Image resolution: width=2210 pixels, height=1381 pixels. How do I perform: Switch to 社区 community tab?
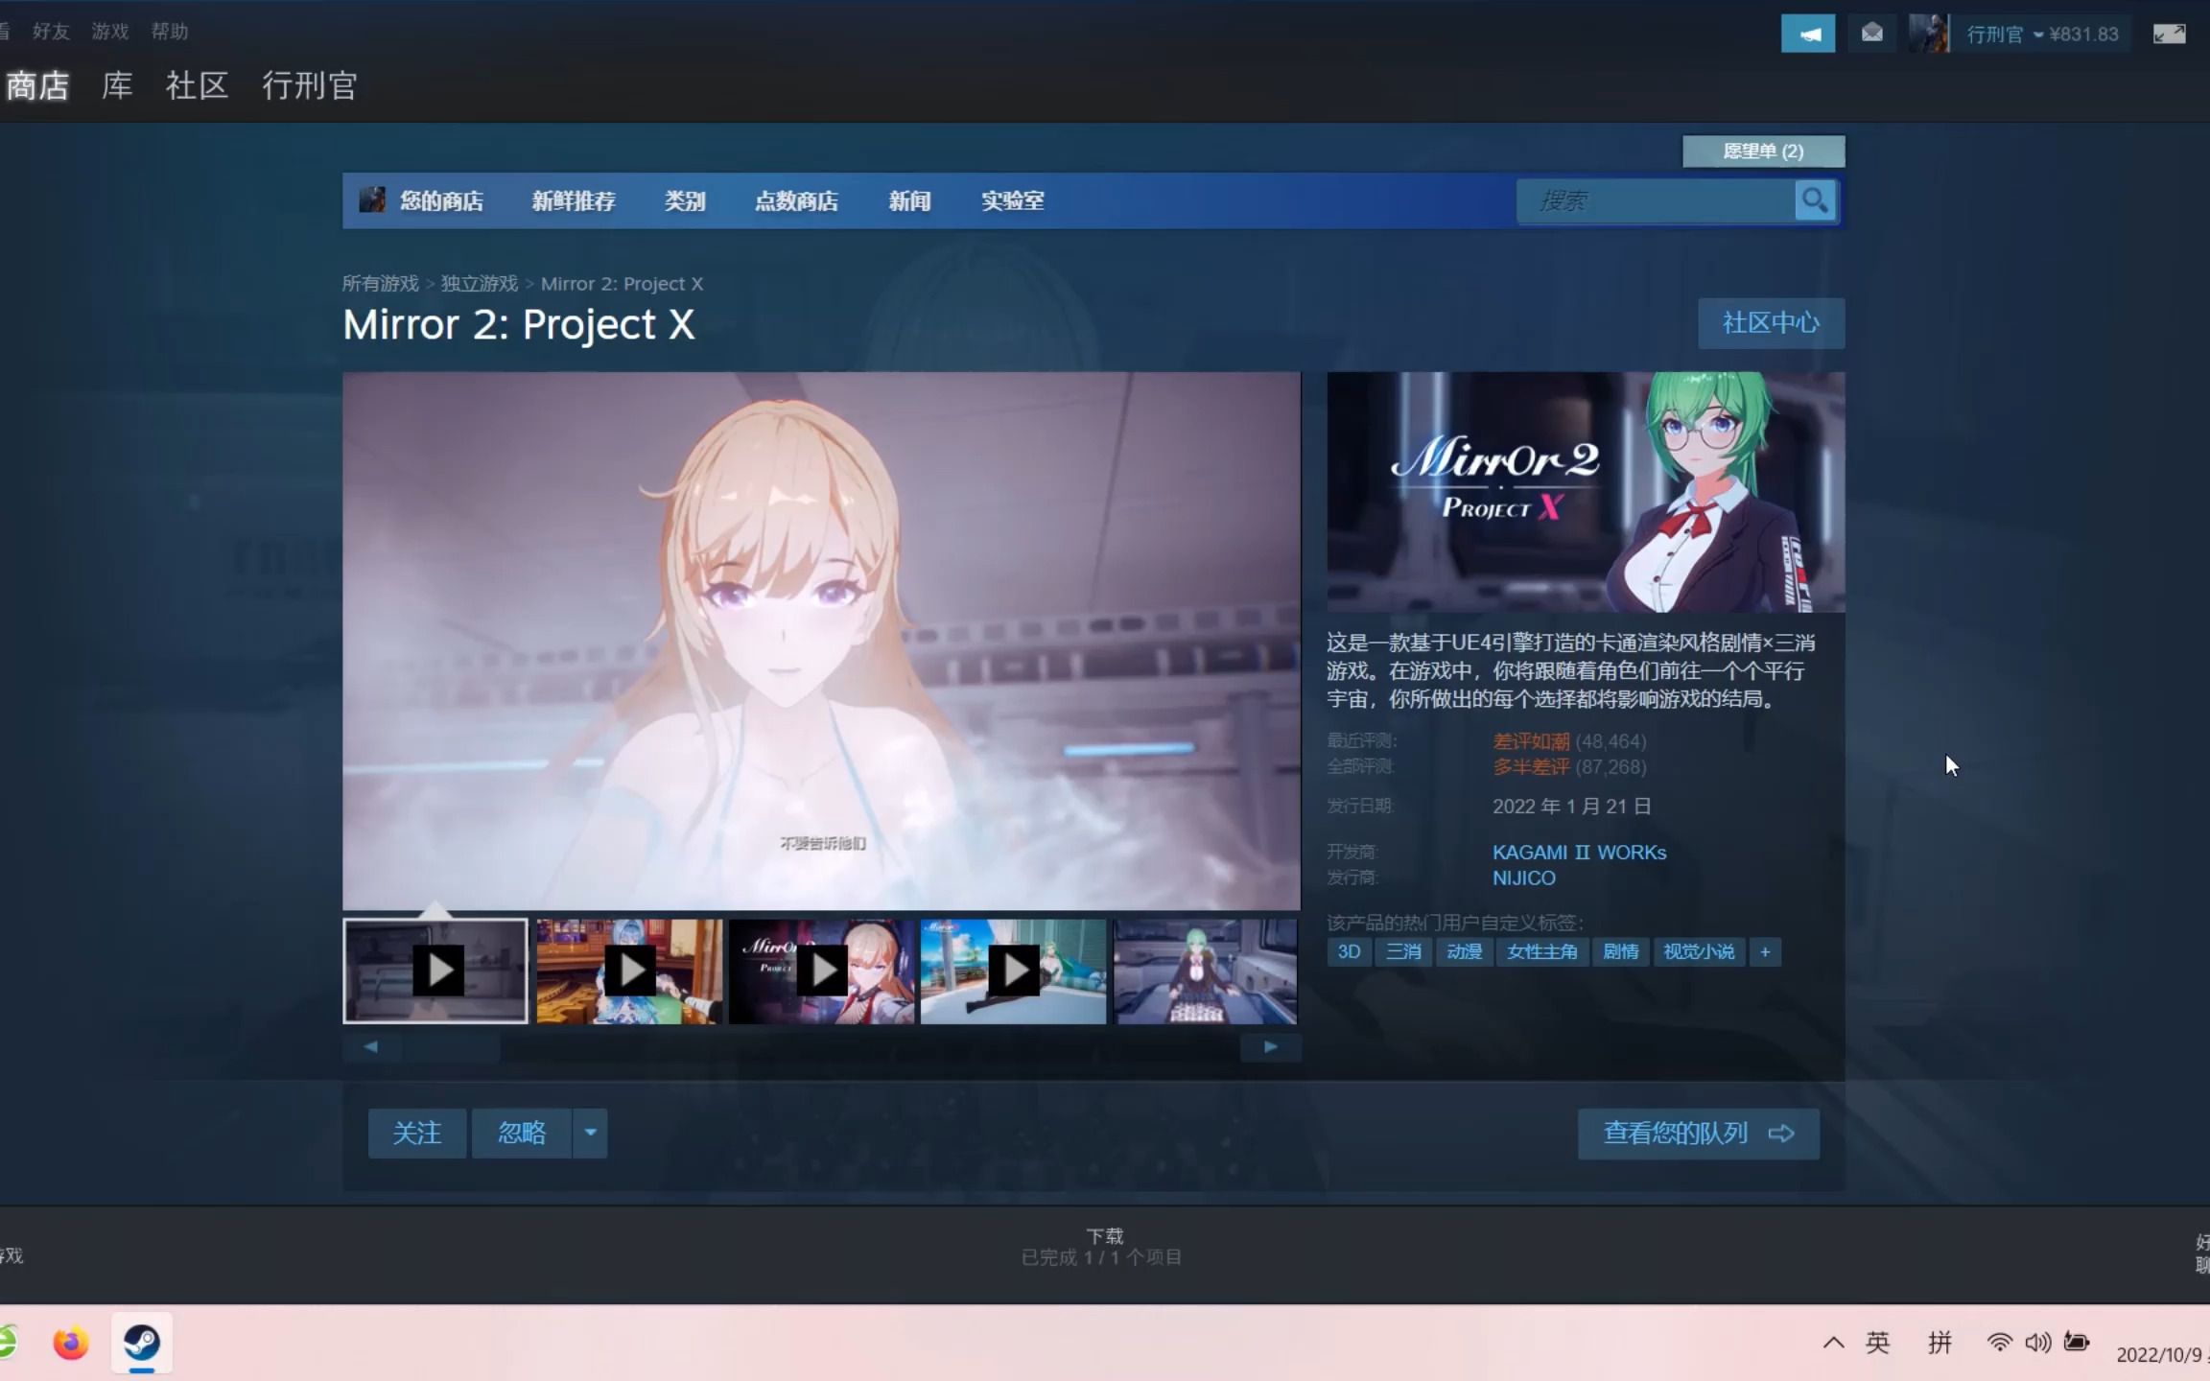coord(197,85)
